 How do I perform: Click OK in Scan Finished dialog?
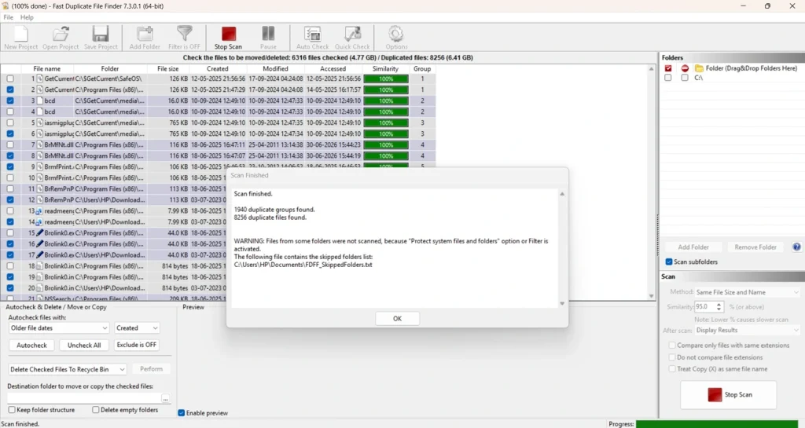pyautogui.click(x=397, y=319)
